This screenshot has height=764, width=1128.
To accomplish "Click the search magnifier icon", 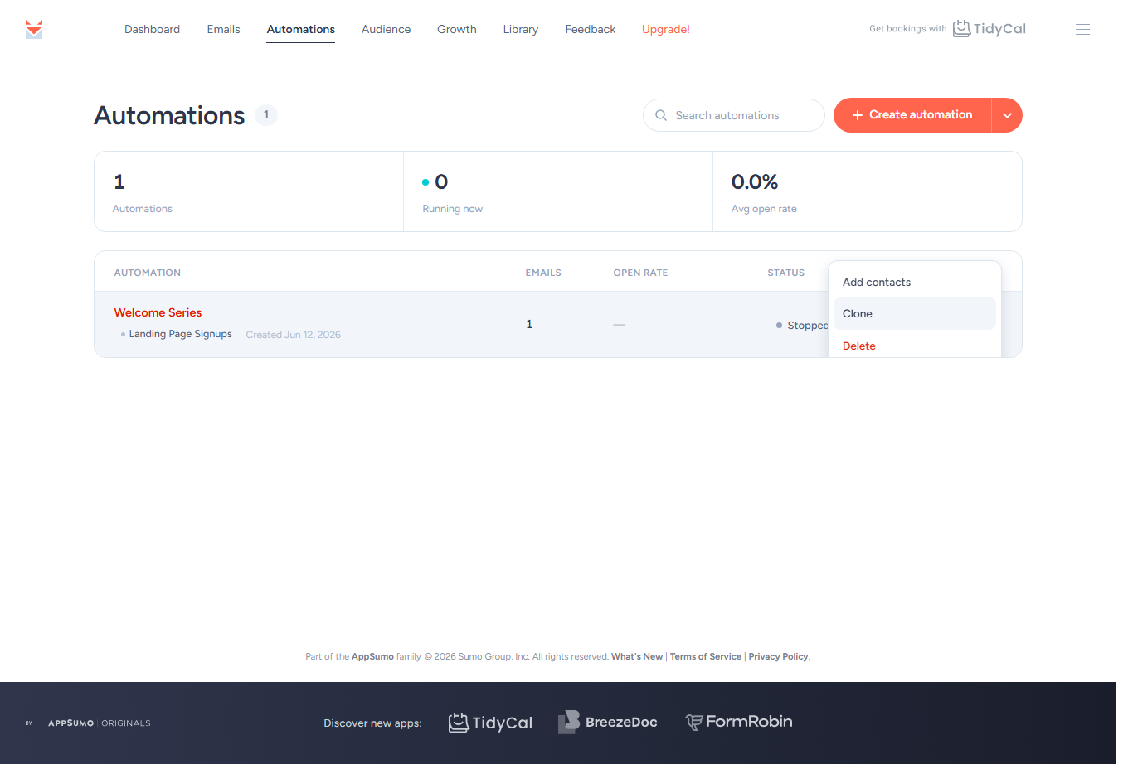I will point(661,115).
